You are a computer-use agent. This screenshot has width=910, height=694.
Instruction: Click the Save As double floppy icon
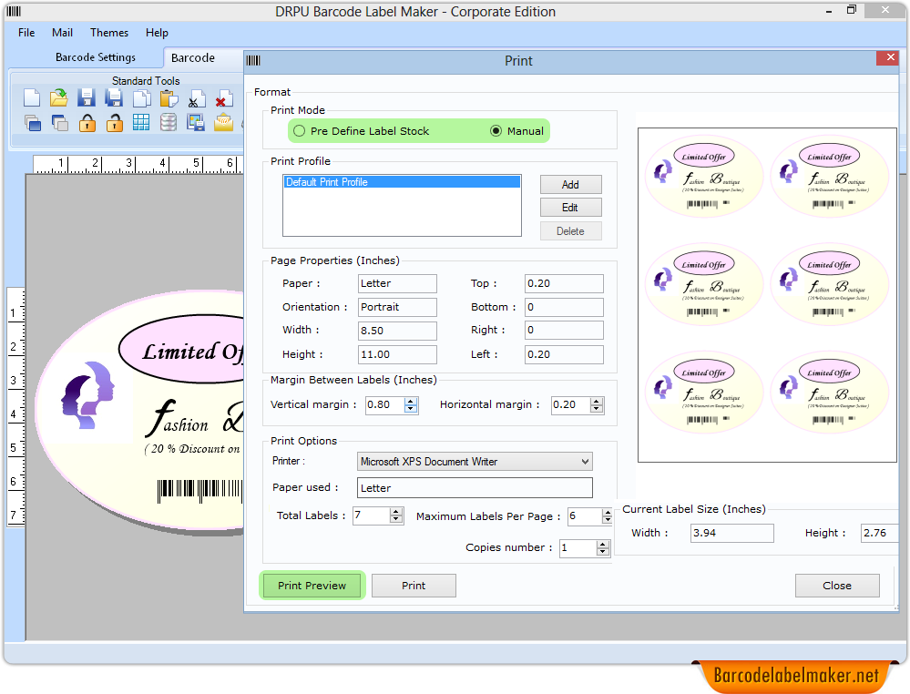coord(114,98)
